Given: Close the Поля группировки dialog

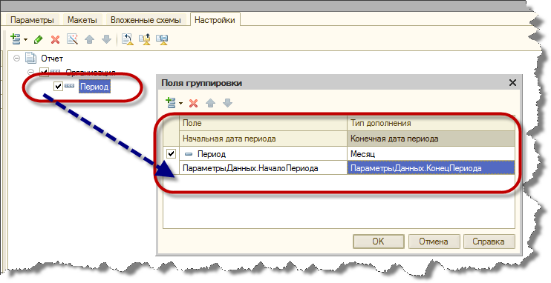Looking at the screenshot, I should (x=512, y=83).
